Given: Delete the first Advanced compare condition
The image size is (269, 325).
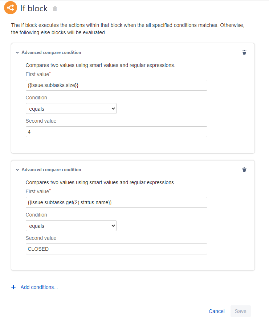Looking at the screenshot, I should (x=244, y=52).
